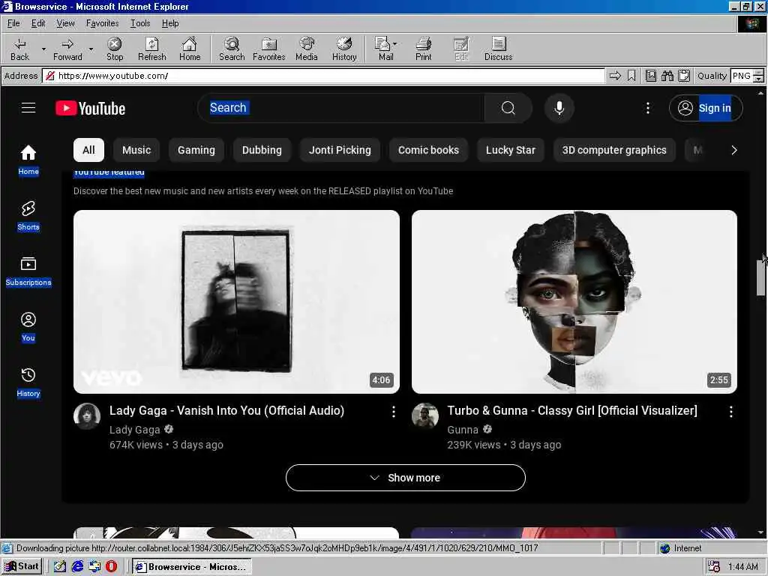Open Turbo & Gunna video options menu
The height and width of the screenshot is (576, 768).
(730, 412)
